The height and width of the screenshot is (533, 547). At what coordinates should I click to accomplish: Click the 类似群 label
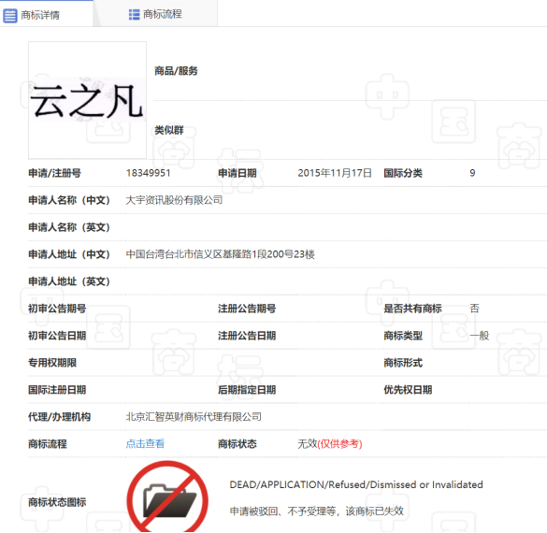click(169, 131)
